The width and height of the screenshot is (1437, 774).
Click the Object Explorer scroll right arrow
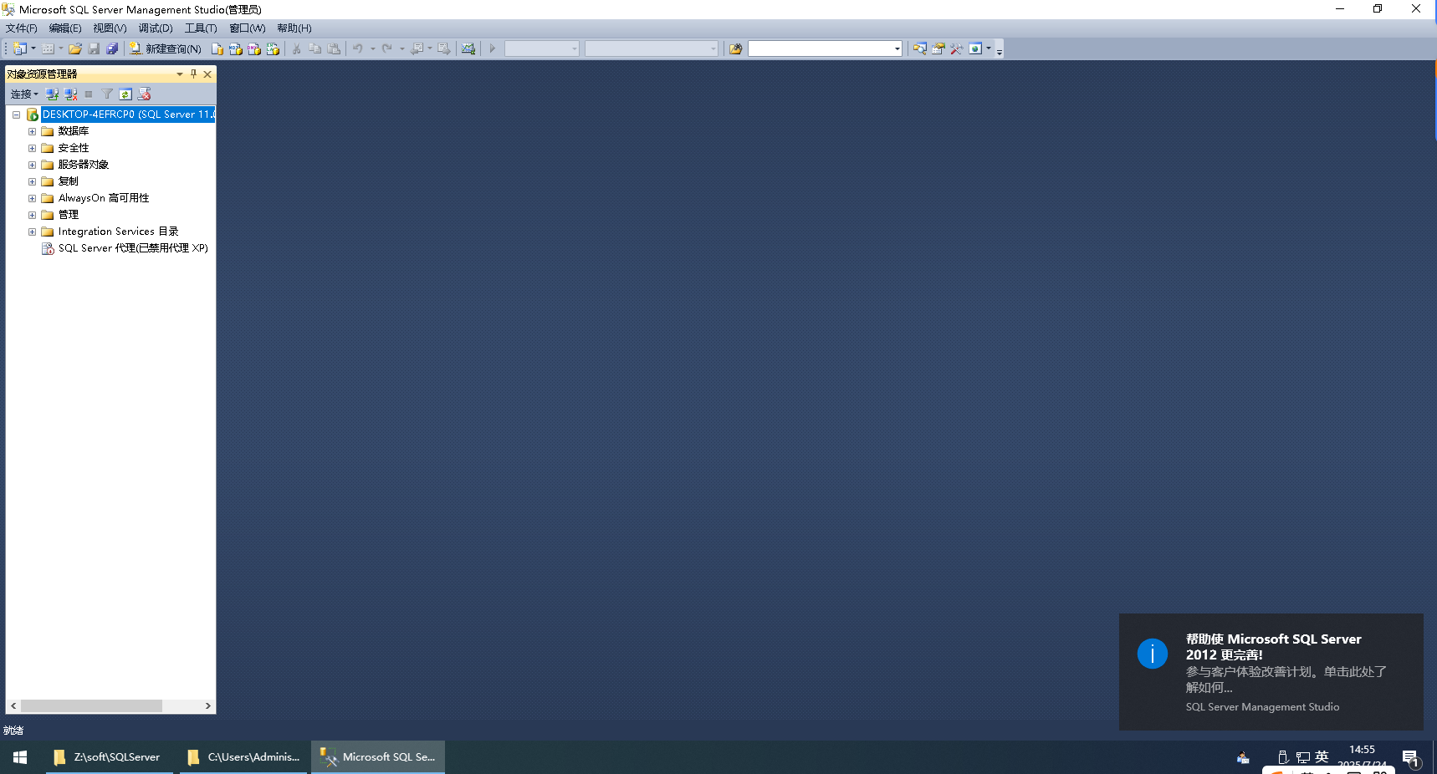click(207, 706)
